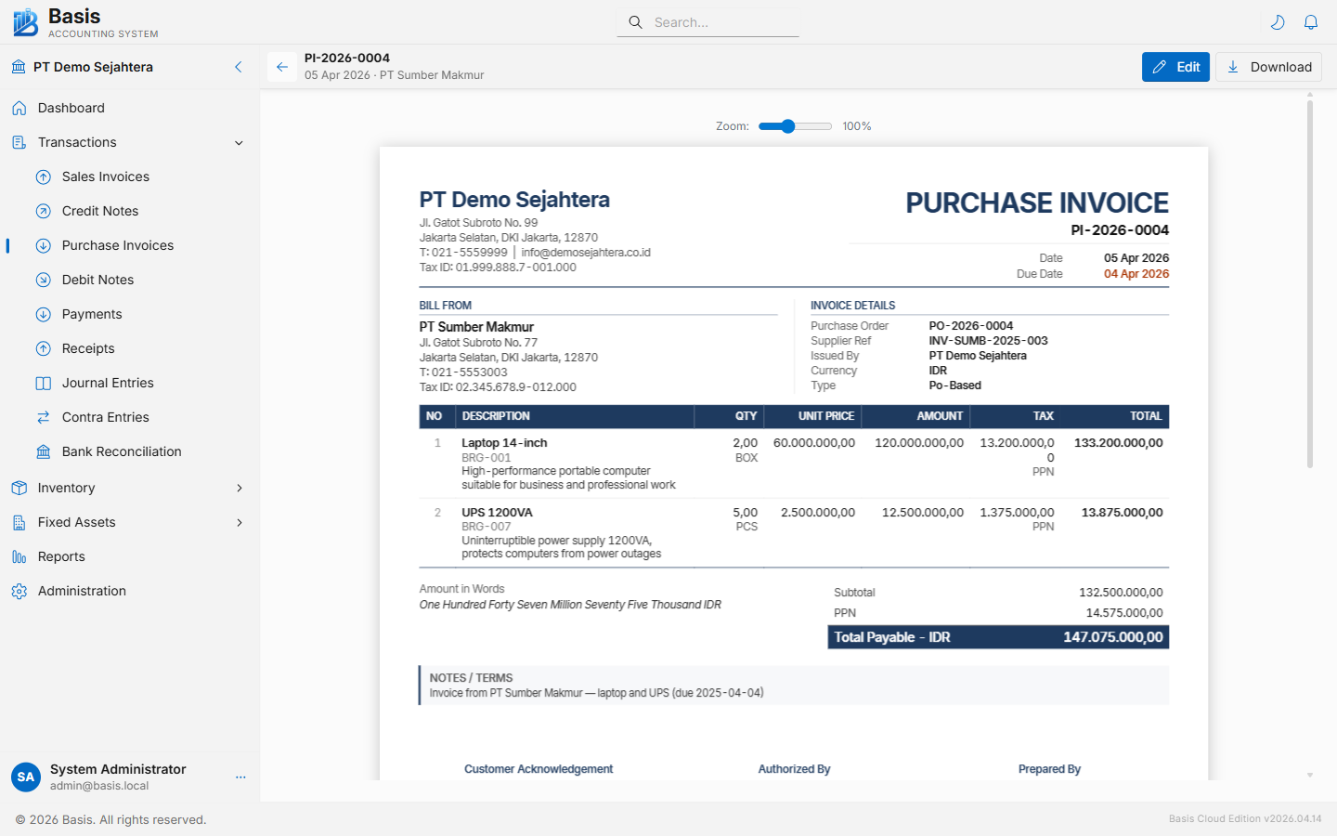Click the Edit button for invoice PI-2026-0004

(x=1175, y=67)
